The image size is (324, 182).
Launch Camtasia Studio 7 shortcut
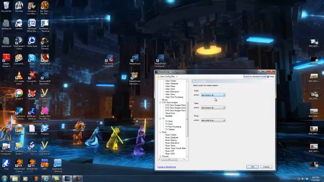(x=19, y=148)
